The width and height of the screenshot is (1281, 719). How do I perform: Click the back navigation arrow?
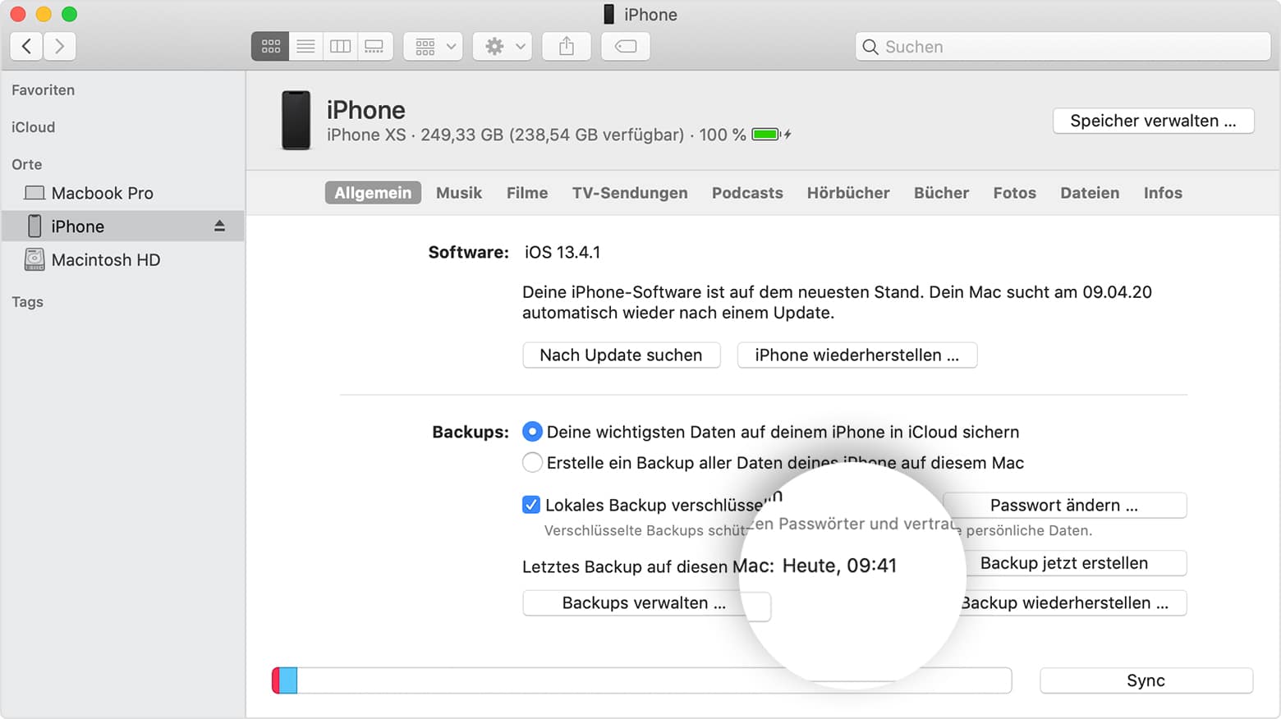click(26, 46)
